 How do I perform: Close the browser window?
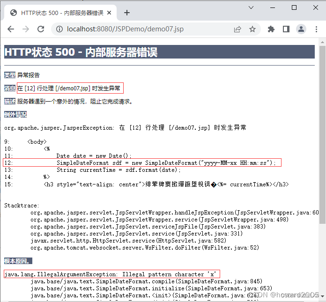[x=316, y=7]
